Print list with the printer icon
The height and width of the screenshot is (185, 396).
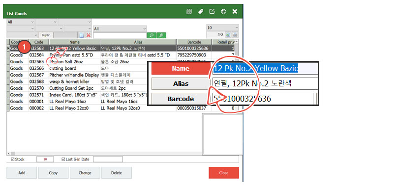[235, 35]
